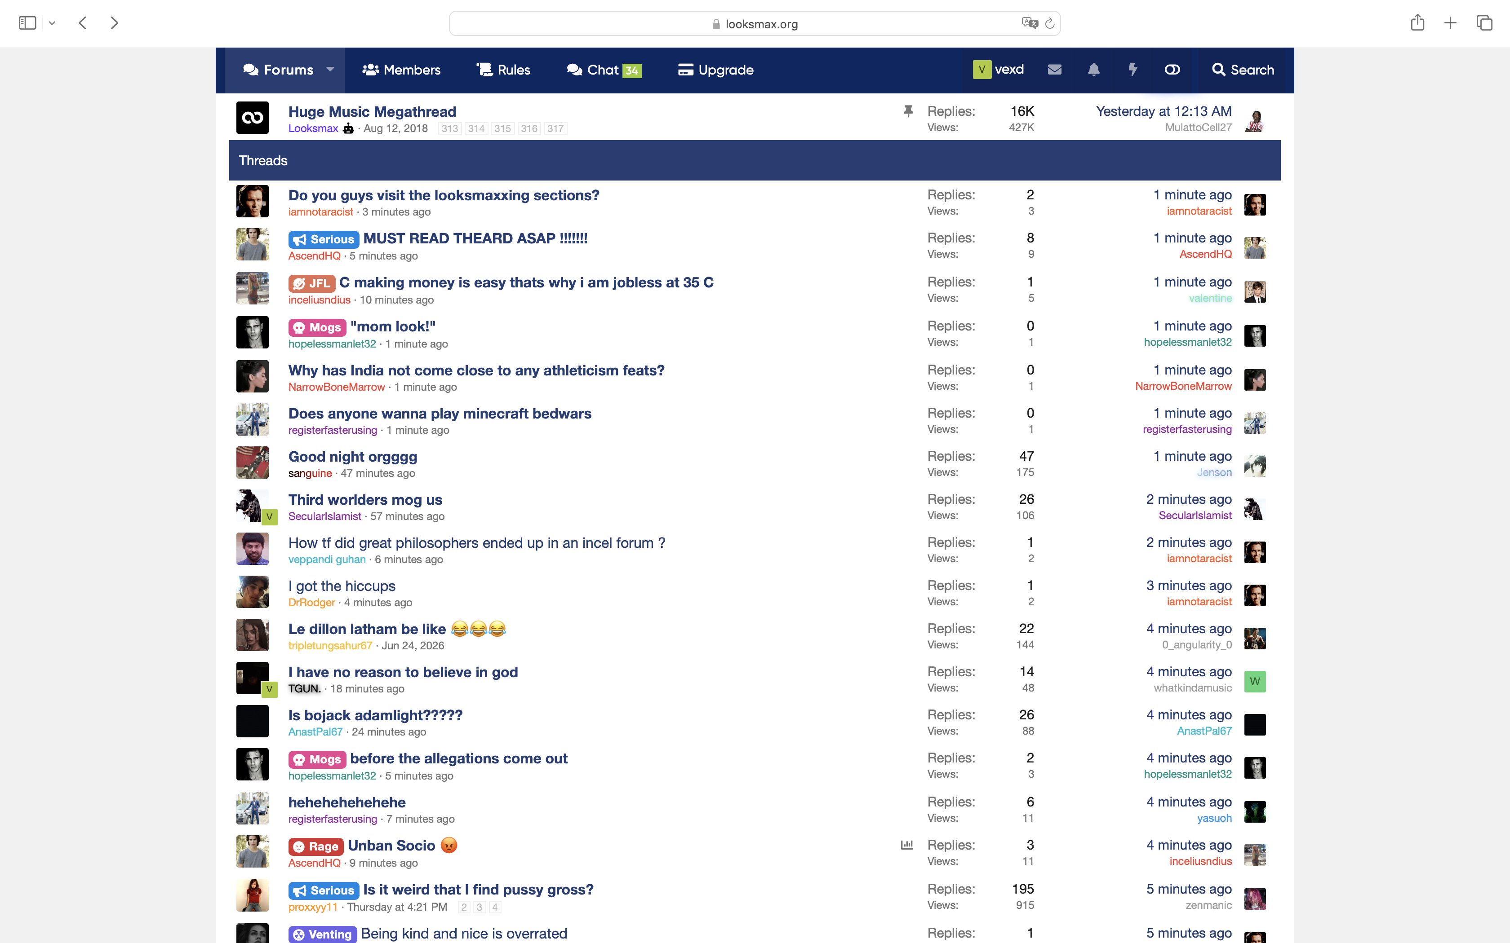Go to the Members tab
Image resolution: width=1510 pixels, height=943 pixels.
[x=401, y=70]
